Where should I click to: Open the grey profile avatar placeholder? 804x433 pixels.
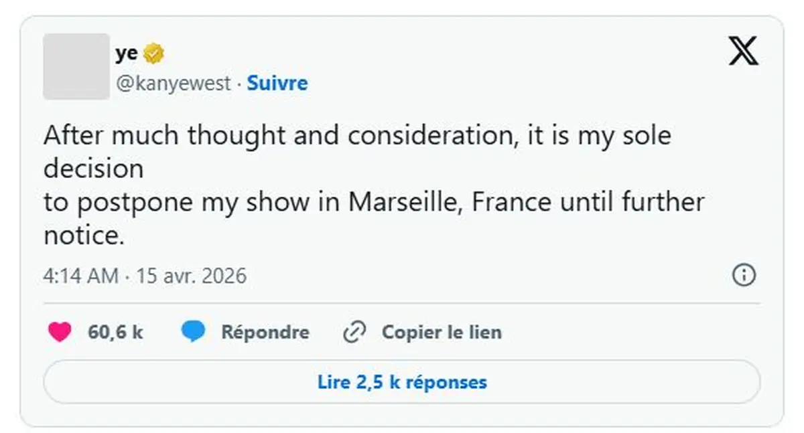click(x=76, y=67)
